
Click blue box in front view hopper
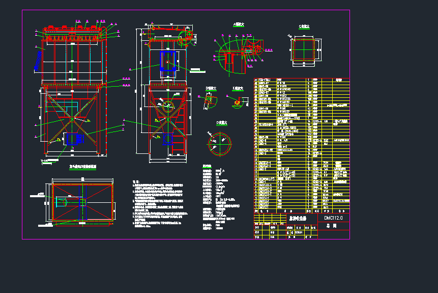(74, 139)
